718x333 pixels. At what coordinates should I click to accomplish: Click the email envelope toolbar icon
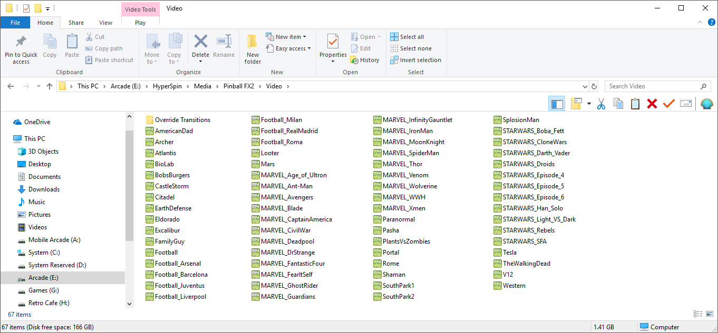(x=686, y=104)
